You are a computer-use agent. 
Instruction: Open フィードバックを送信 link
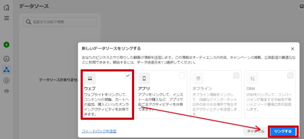pos(99,131)
